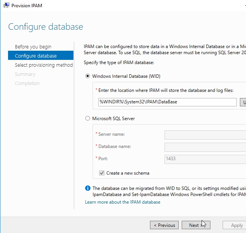246x233 pixels.
Task: Choose the Microsoft SQL Server radio button
Action: pos(88,119)
